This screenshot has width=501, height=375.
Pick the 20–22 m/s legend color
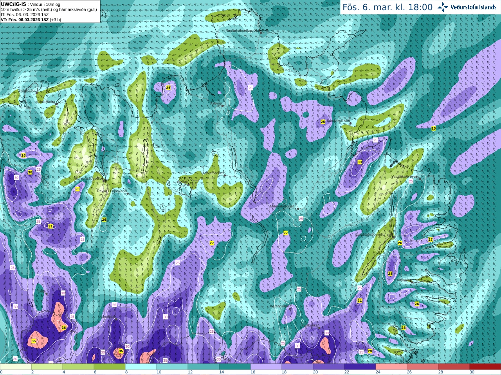point(329,367)
